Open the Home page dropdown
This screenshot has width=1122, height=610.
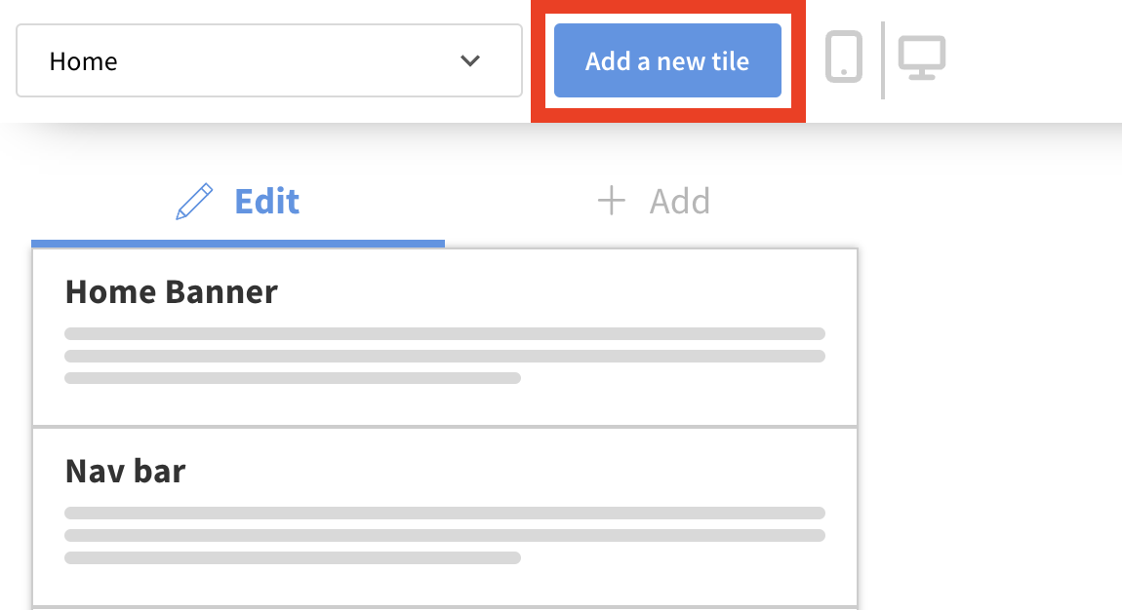pyautogui.click(x=268, y=60)
